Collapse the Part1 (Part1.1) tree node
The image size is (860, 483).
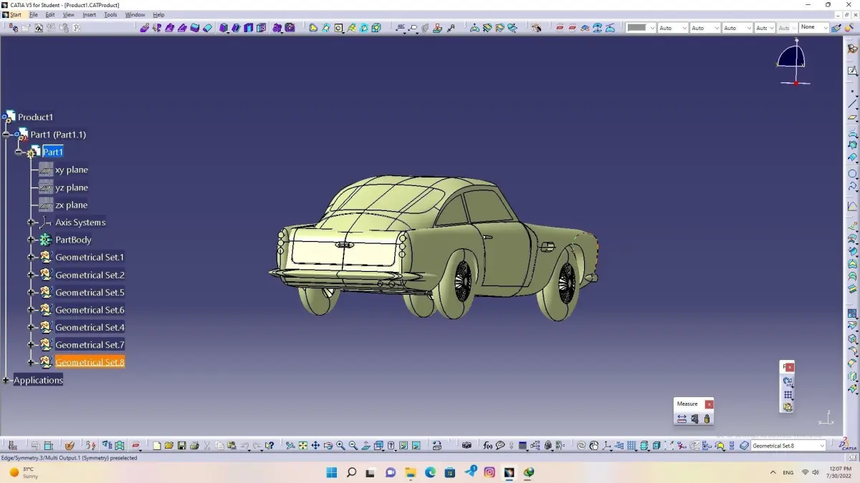click(x=6, y=135)
